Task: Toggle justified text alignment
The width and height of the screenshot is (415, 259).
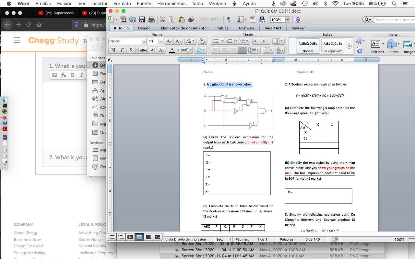Action: pyautogui.click(x=242, y=50)
